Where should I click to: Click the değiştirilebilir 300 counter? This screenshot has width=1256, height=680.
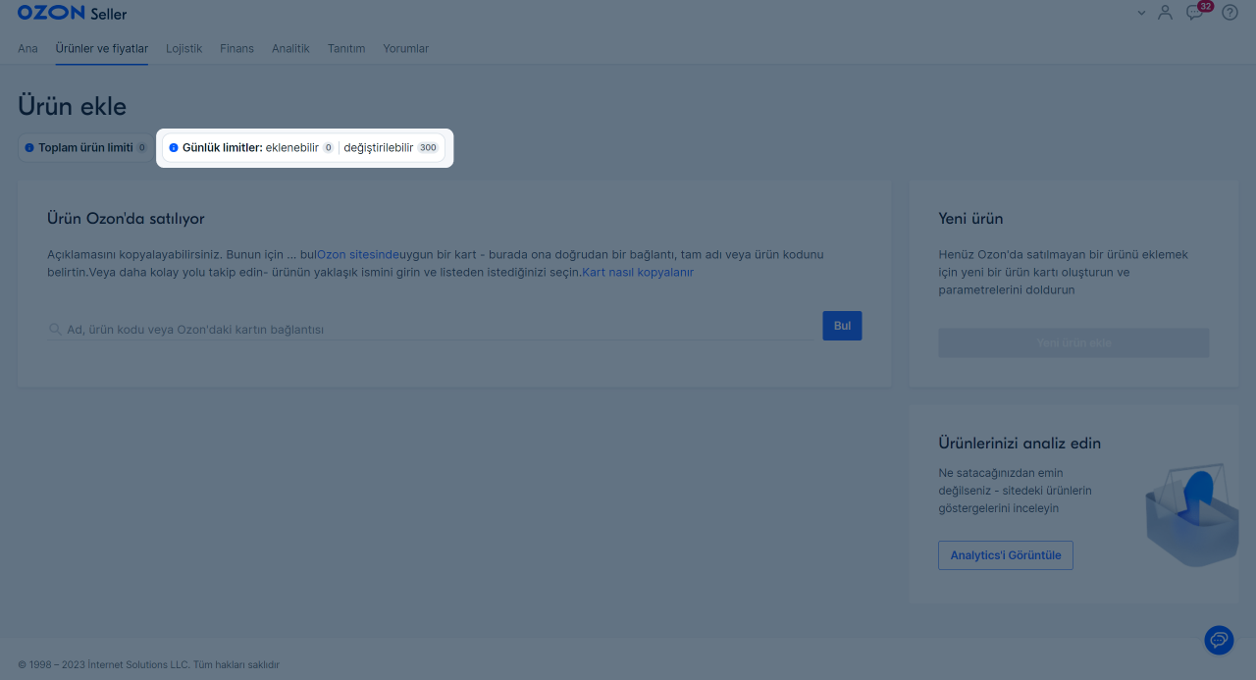(392, 148)
